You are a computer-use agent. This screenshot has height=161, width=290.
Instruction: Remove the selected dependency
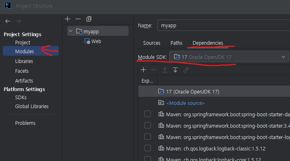click(x=154, y=70)
